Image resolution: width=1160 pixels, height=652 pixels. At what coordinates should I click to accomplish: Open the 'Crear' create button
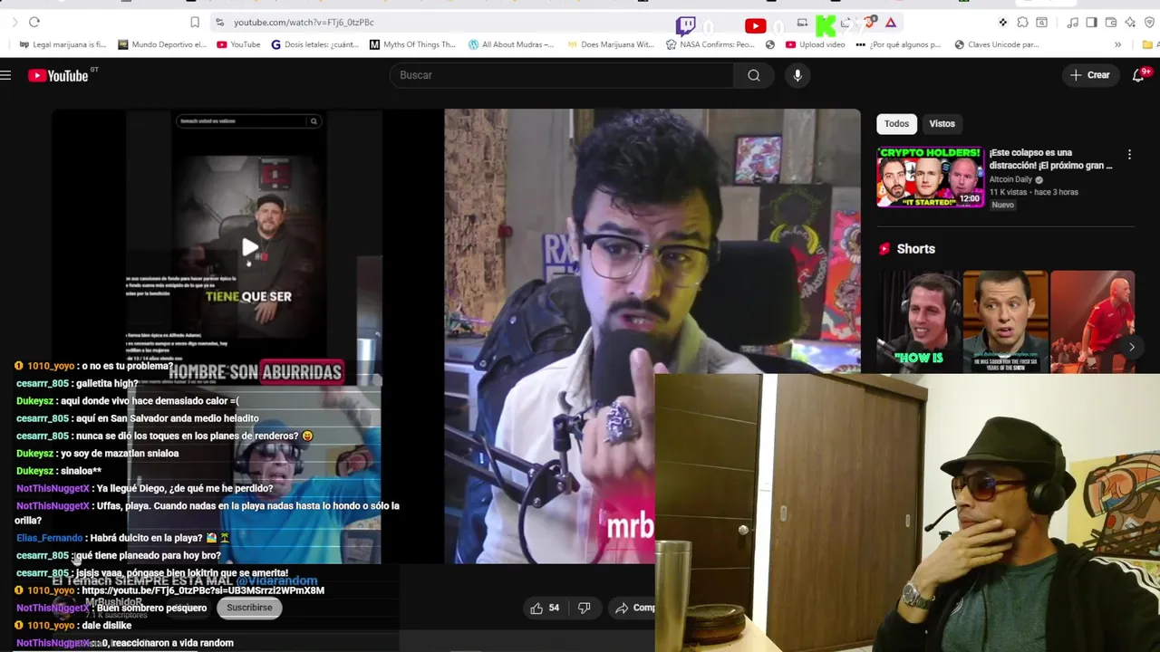(1090, 75)
